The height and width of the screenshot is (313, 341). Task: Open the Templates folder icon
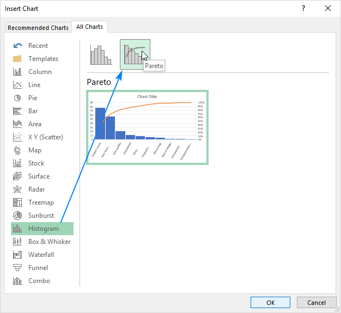pos(17,59)
